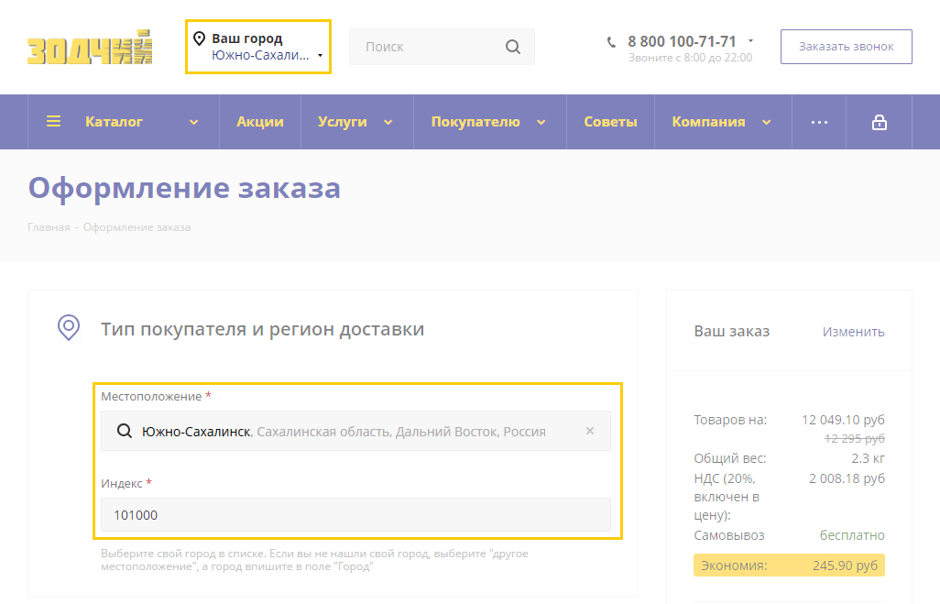940x604 pixels.
Task: Expand the phone number dropdown arrow
Action: click(750, 41)
